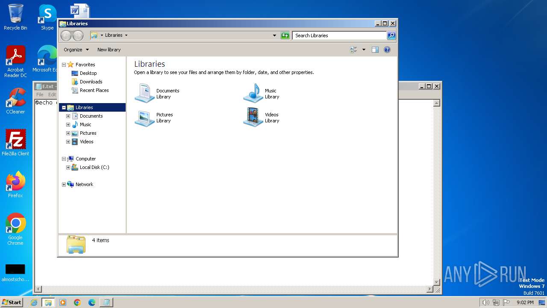Select Local Disk (C:) in navigation pane
Screen dimensions: 547x308
[x=94, y=167]
